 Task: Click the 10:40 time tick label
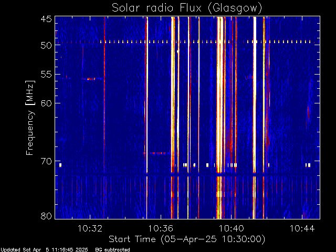point(231,228)
